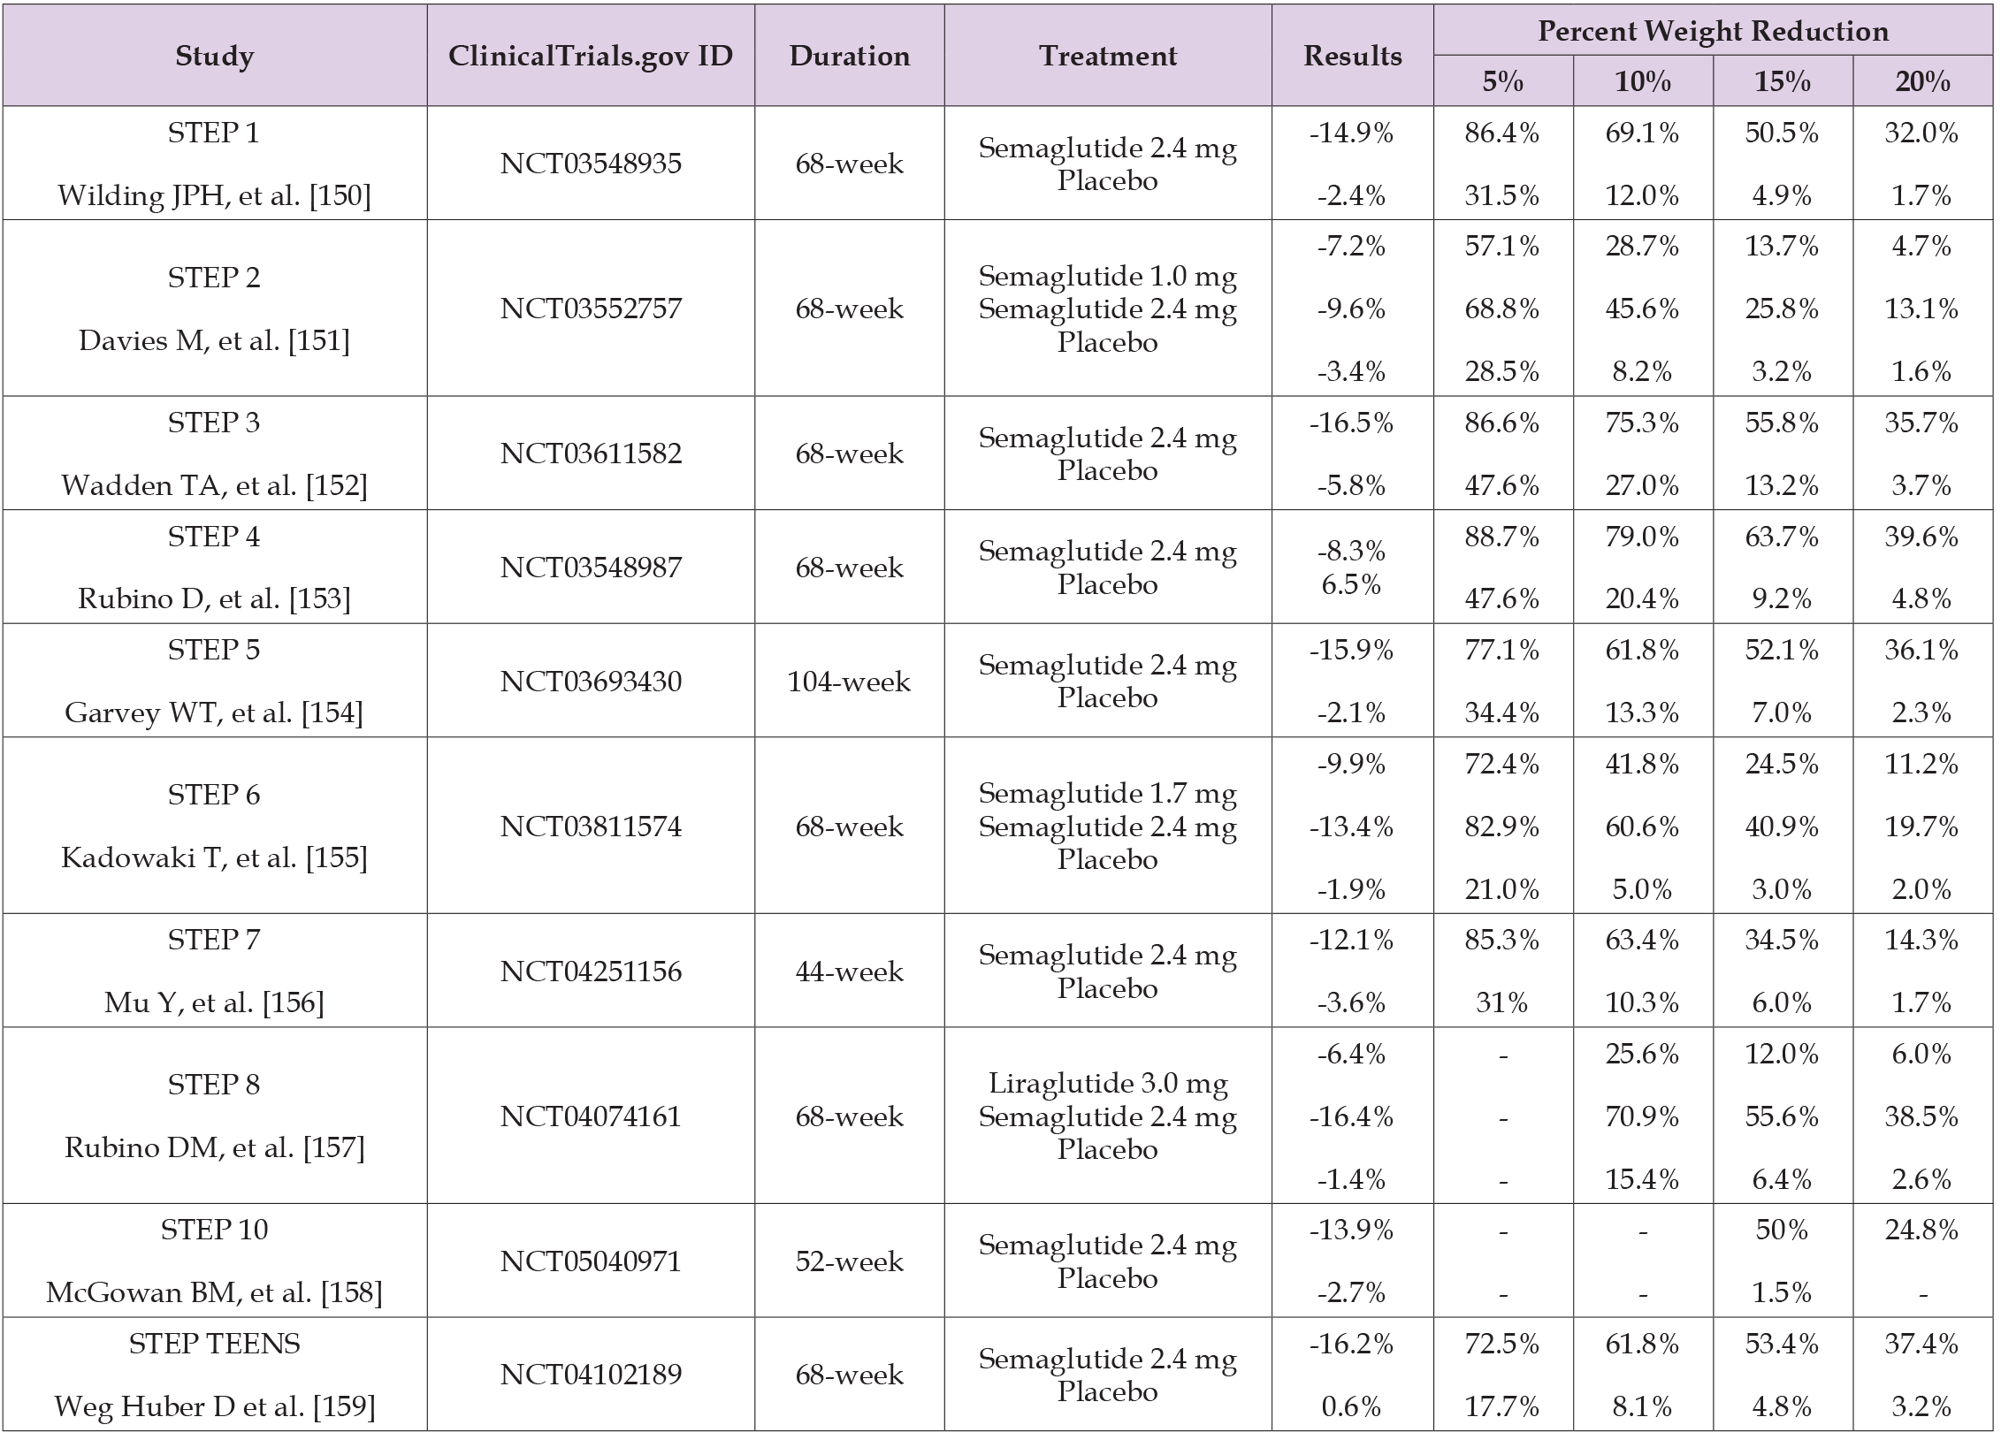
Task: Click the Results column header
Action: (1352, 56)
